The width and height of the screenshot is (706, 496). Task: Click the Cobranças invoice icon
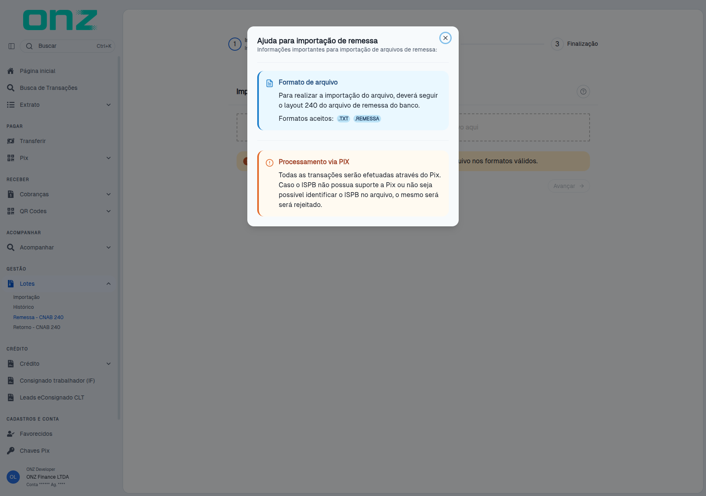[x=11, y=194]
